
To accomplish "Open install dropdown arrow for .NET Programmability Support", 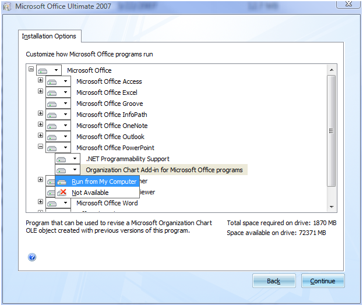I will coord(75,159).
